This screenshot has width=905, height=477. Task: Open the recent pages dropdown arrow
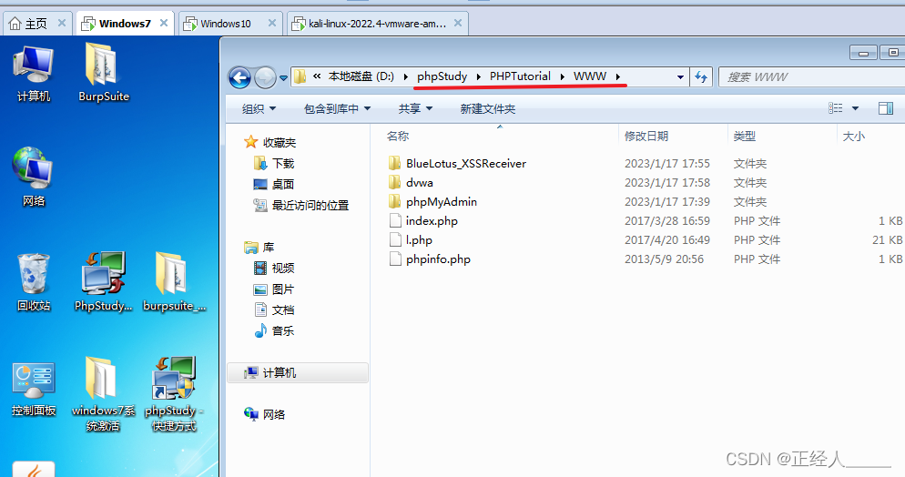coord(283,78)
